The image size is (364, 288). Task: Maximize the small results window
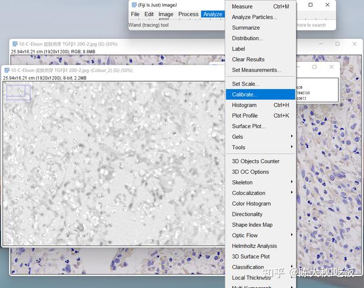[x=314, y=67]
